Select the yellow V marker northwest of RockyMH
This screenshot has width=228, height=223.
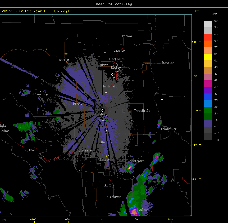tap(46, 49)
